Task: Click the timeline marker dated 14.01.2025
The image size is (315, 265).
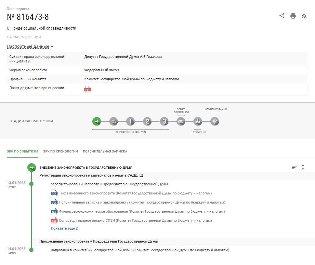Action: [31, 250]
